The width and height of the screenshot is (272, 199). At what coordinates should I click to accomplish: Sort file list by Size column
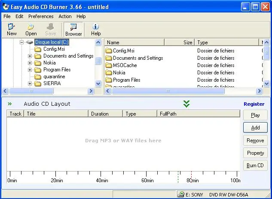pyautogui.click(x=179, y=43)
